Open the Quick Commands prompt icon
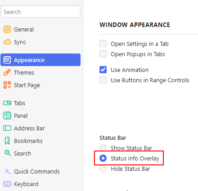 (7, 171)
